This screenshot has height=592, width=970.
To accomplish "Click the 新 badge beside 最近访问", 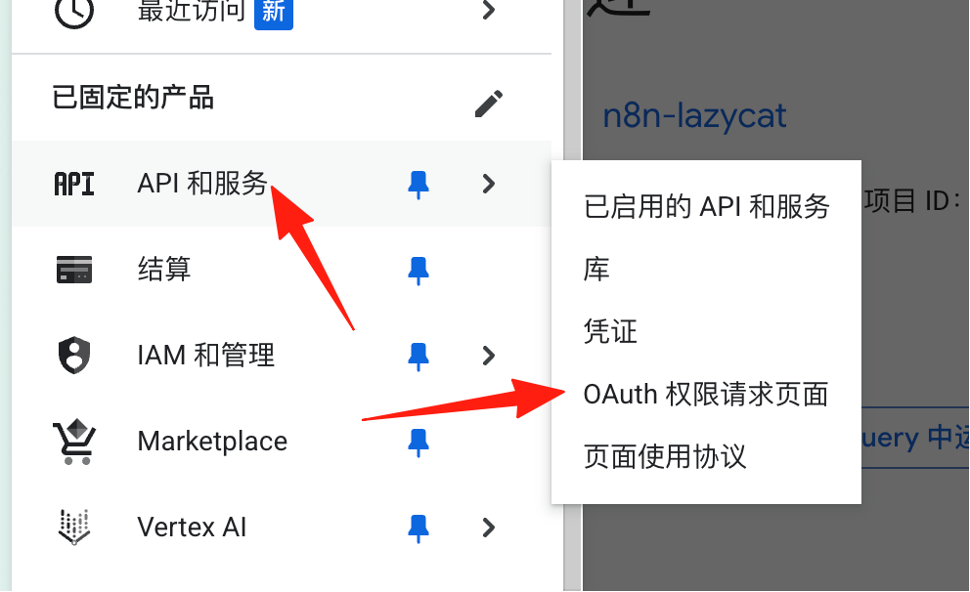I will coord(274,13).
